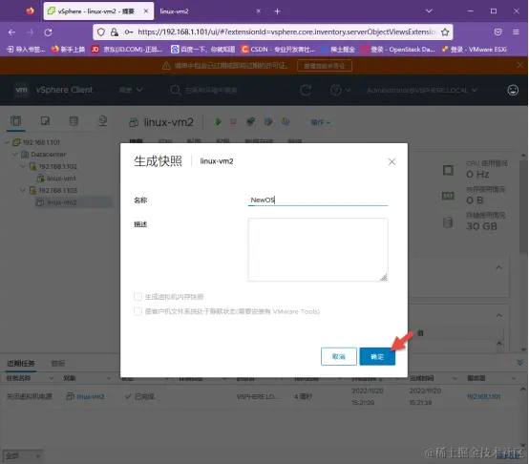Switch to the linux-vm2 browser tab
The image size is (529, 464).
pos(209,11)
